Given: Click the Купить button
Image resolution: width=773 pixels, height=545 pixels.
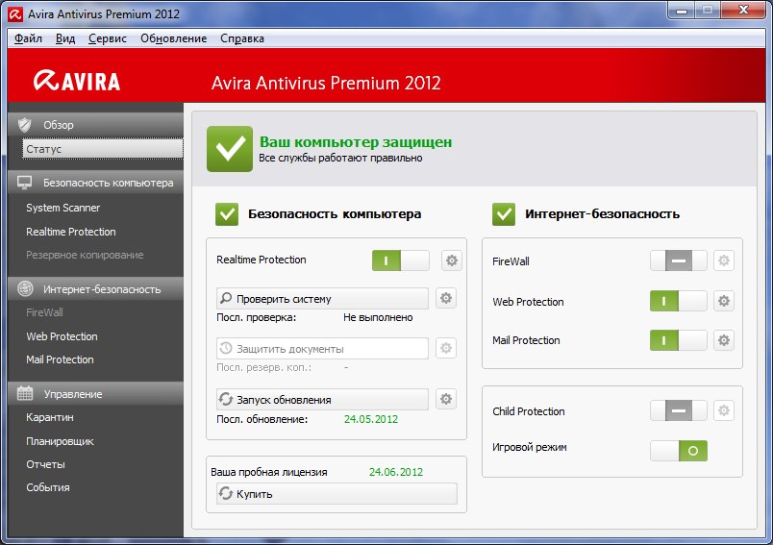Looking at the screenshot, I should 337,493.
